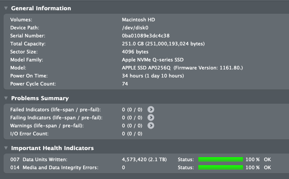Click the APPLE SSD AP0256Q model text

point(146,68)
